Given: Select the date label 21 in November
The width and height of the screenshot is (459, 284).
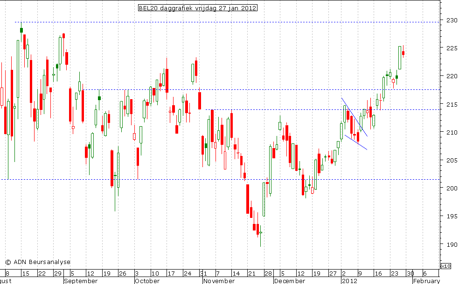Looking at the screenshot, I should coord(252,274).
